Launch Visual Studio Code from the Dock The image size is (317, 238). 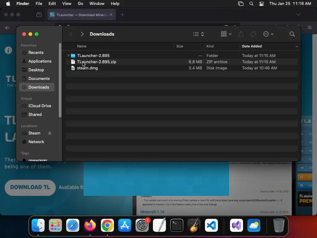211,225
